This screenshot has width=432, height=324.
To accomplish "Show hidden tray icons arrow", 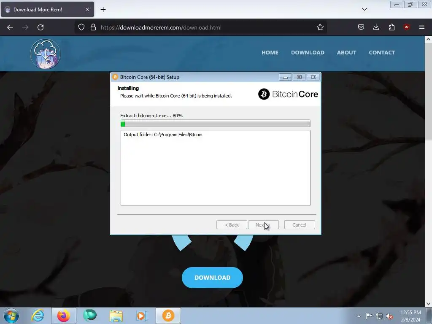I will click(x=359, y=316).
